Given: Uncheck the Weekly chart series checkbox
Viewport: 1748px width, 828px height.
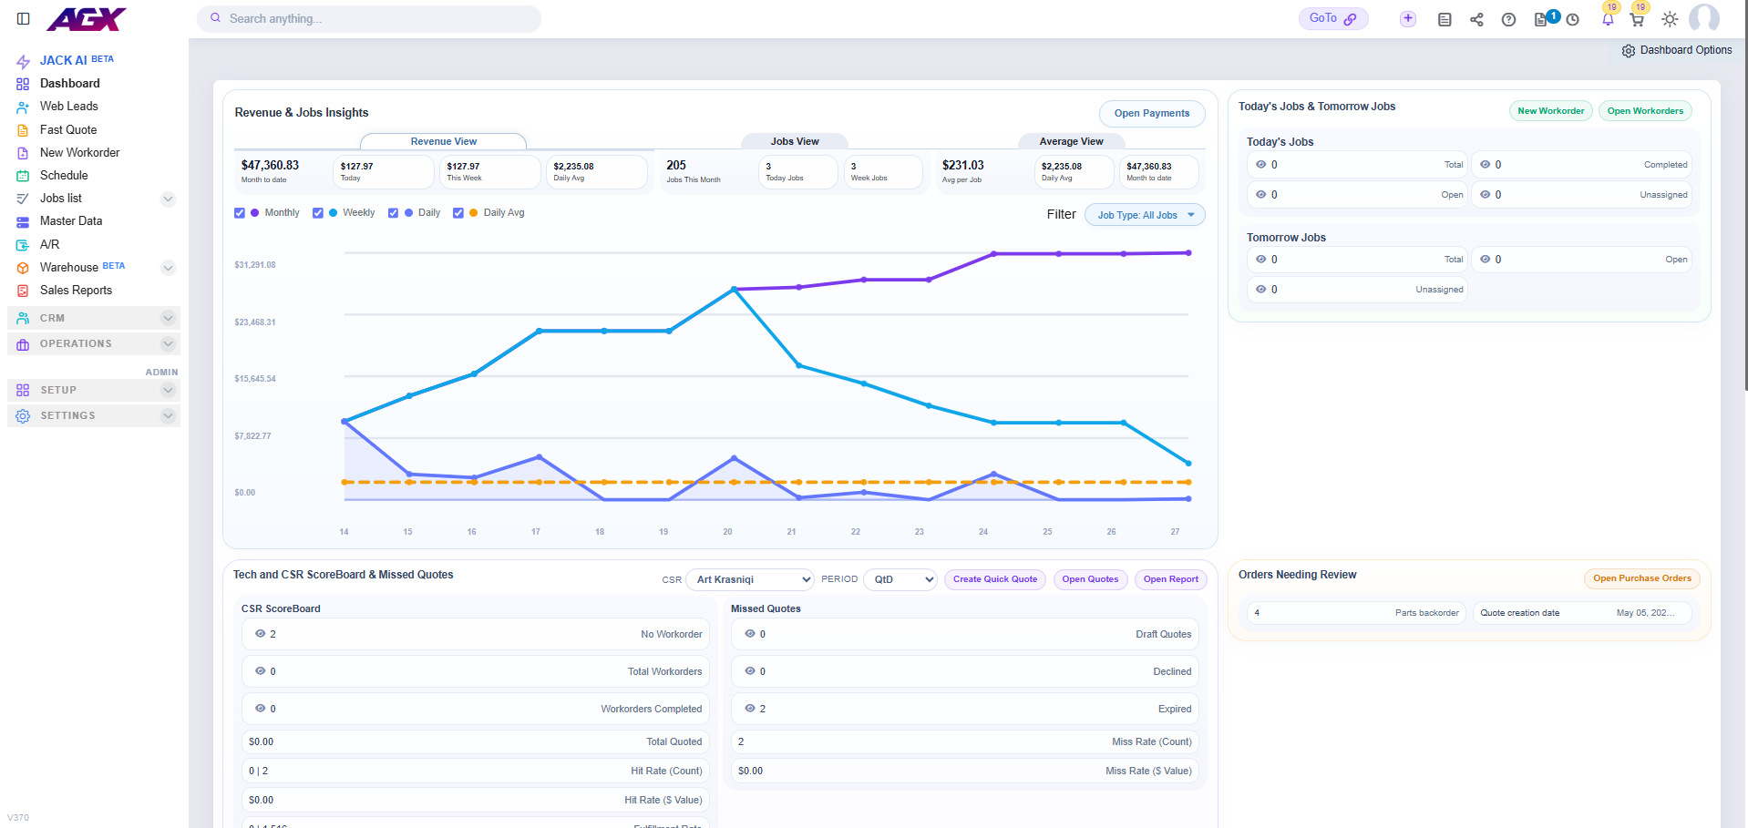Looking at the screenshot, I should click(x=318, y=213).
